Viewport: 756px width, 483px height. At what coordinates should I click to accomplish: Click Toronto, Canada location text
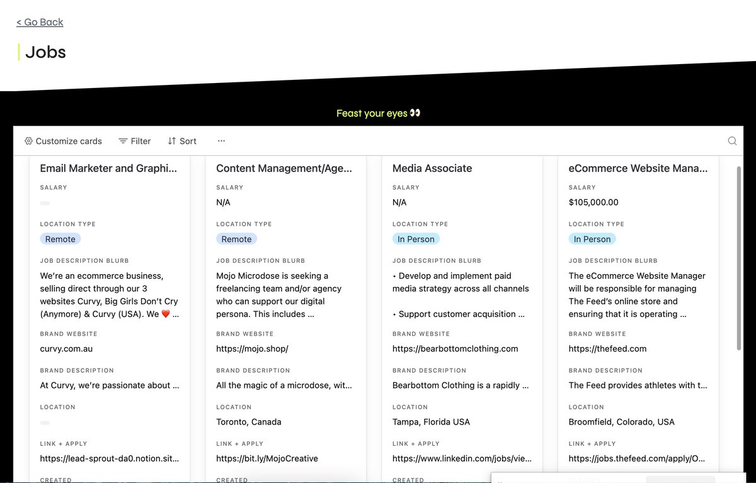pyautogui.click(x=249, y=422)
